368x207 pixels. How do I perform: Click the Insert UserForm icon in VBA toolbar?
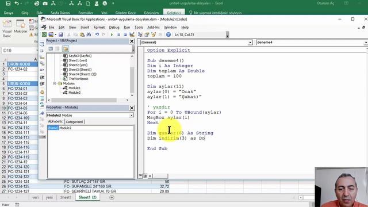pyautogui.click(x=51, y=34)
